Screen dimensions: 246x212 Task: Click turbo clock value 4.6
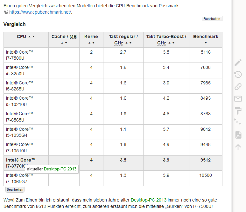166,114
